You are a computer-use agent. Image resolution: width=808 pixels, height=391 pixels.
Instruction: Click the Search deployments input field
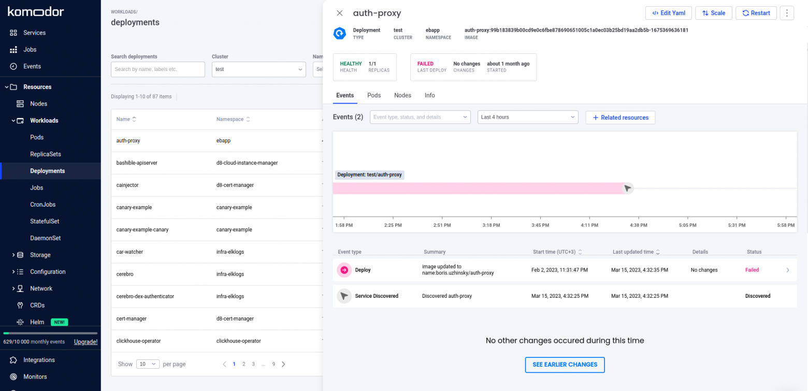[x=158, y=69]
